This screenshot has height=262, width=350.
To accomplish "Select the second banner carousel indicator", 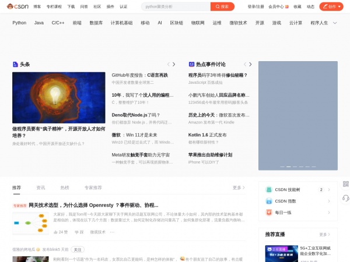I will [288, 167].
